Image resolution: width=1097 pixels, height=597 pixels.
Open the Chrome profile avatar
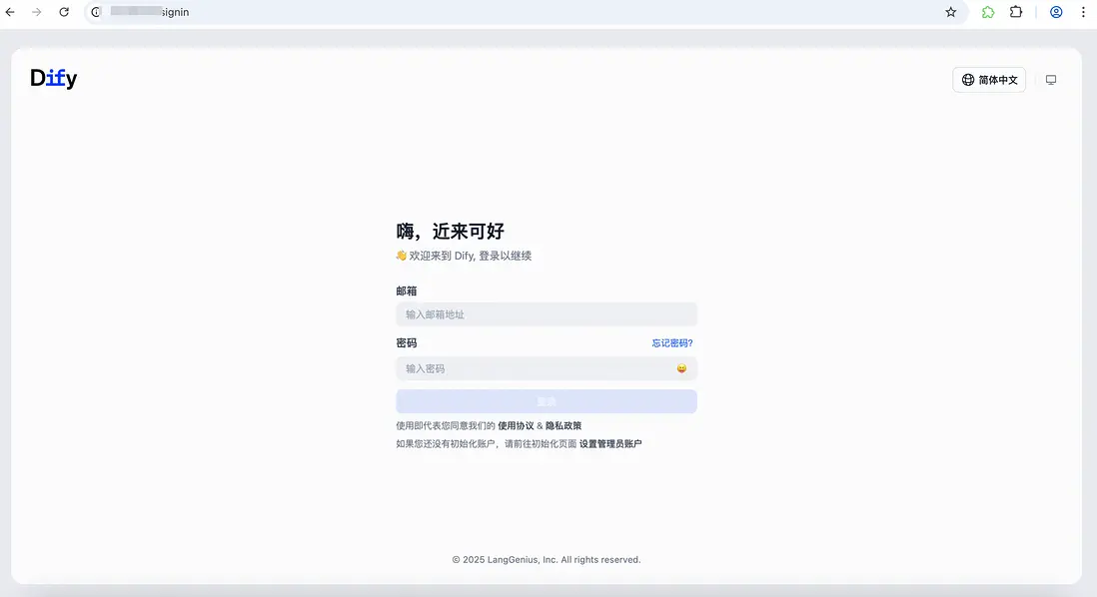[x=1056, y=12]
